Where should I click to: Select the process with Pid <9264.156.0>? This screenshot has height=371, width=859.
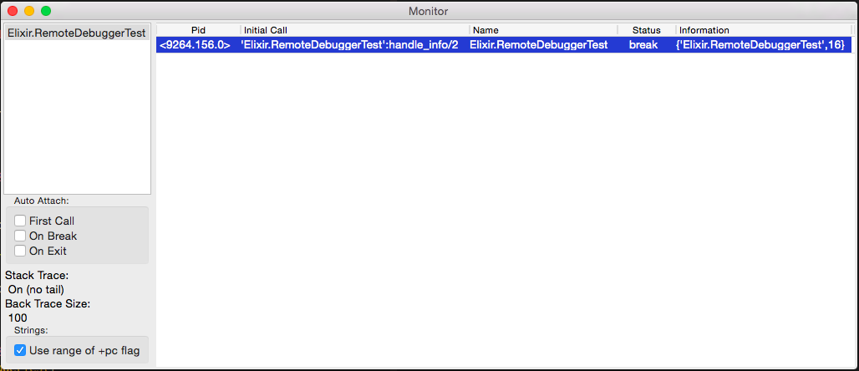click(194, 45)
